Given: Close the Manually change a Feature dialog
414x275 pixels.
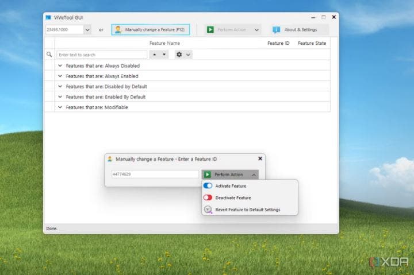Looking at the screenshot, I should 260,158.
